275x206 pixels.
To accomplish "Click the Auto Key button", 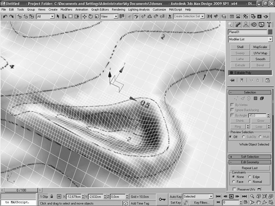I will point(175,196).
